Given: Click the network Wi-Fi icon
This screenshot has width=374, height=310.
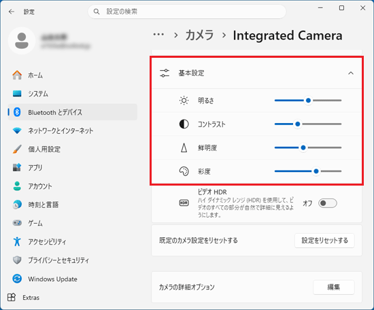Looking at the screenshot, I should point(17,131).
